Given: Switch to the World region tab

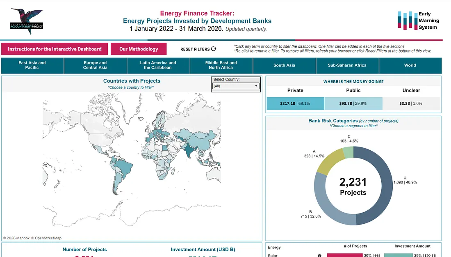Looking at the screenshot, I should [x=410, y=65].
